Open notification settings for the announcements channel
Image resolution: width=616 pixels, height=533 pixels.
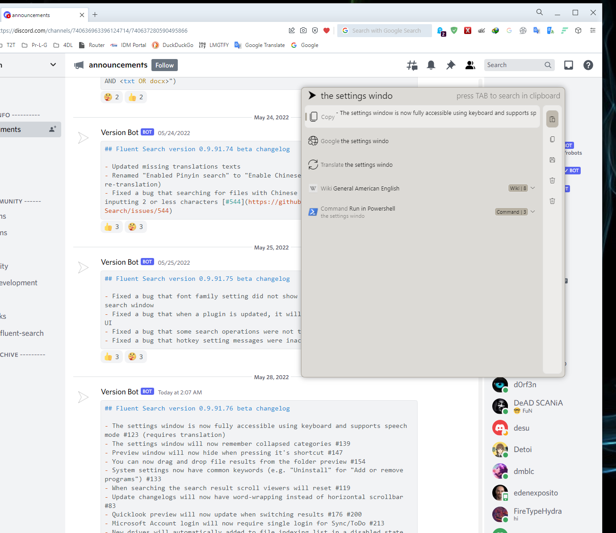[x=431, y=65]
